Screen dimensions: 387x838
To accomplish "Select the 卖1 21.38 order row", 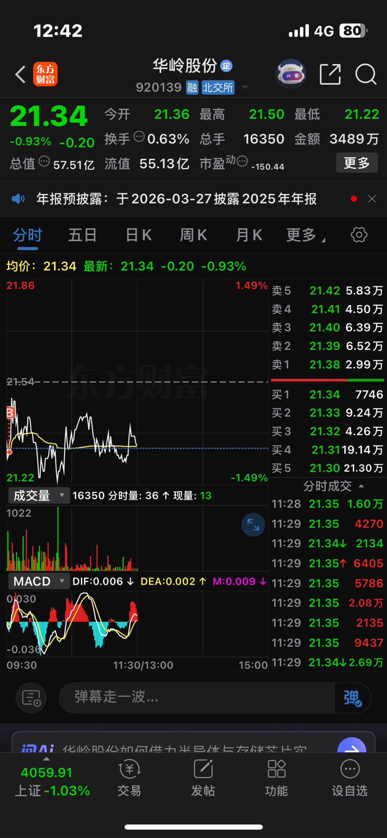I will click(328, 364).
